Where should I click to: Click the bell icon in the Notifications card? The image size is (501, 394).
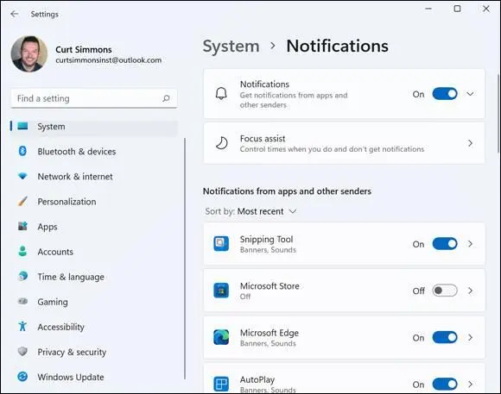click(221, 94)
